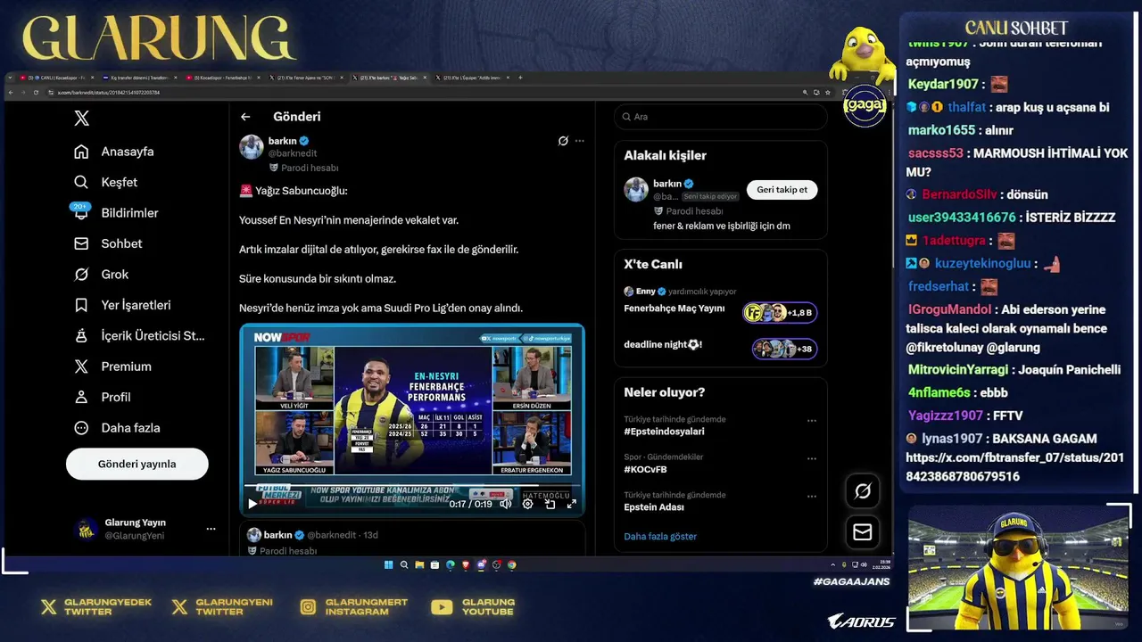Switch to the Kış transfer dönemi tab
The image size is (1142, 642).
coord(140,78)
